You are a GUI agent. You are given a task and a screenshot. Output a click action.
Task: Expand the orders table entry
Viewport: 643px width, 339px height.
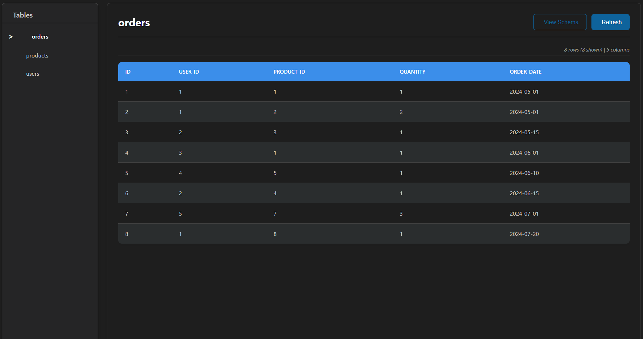(11, 36)
